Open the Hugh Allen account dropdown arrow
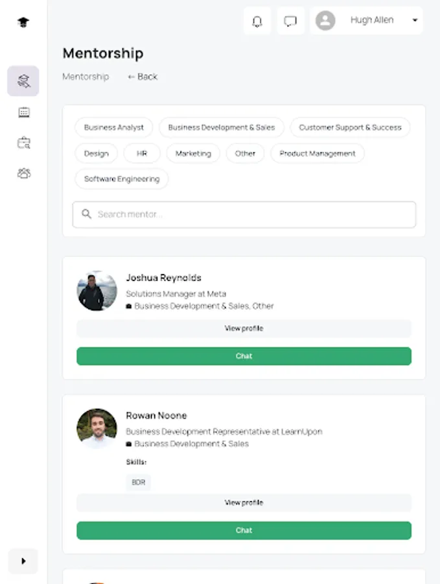 pos(415,21)
